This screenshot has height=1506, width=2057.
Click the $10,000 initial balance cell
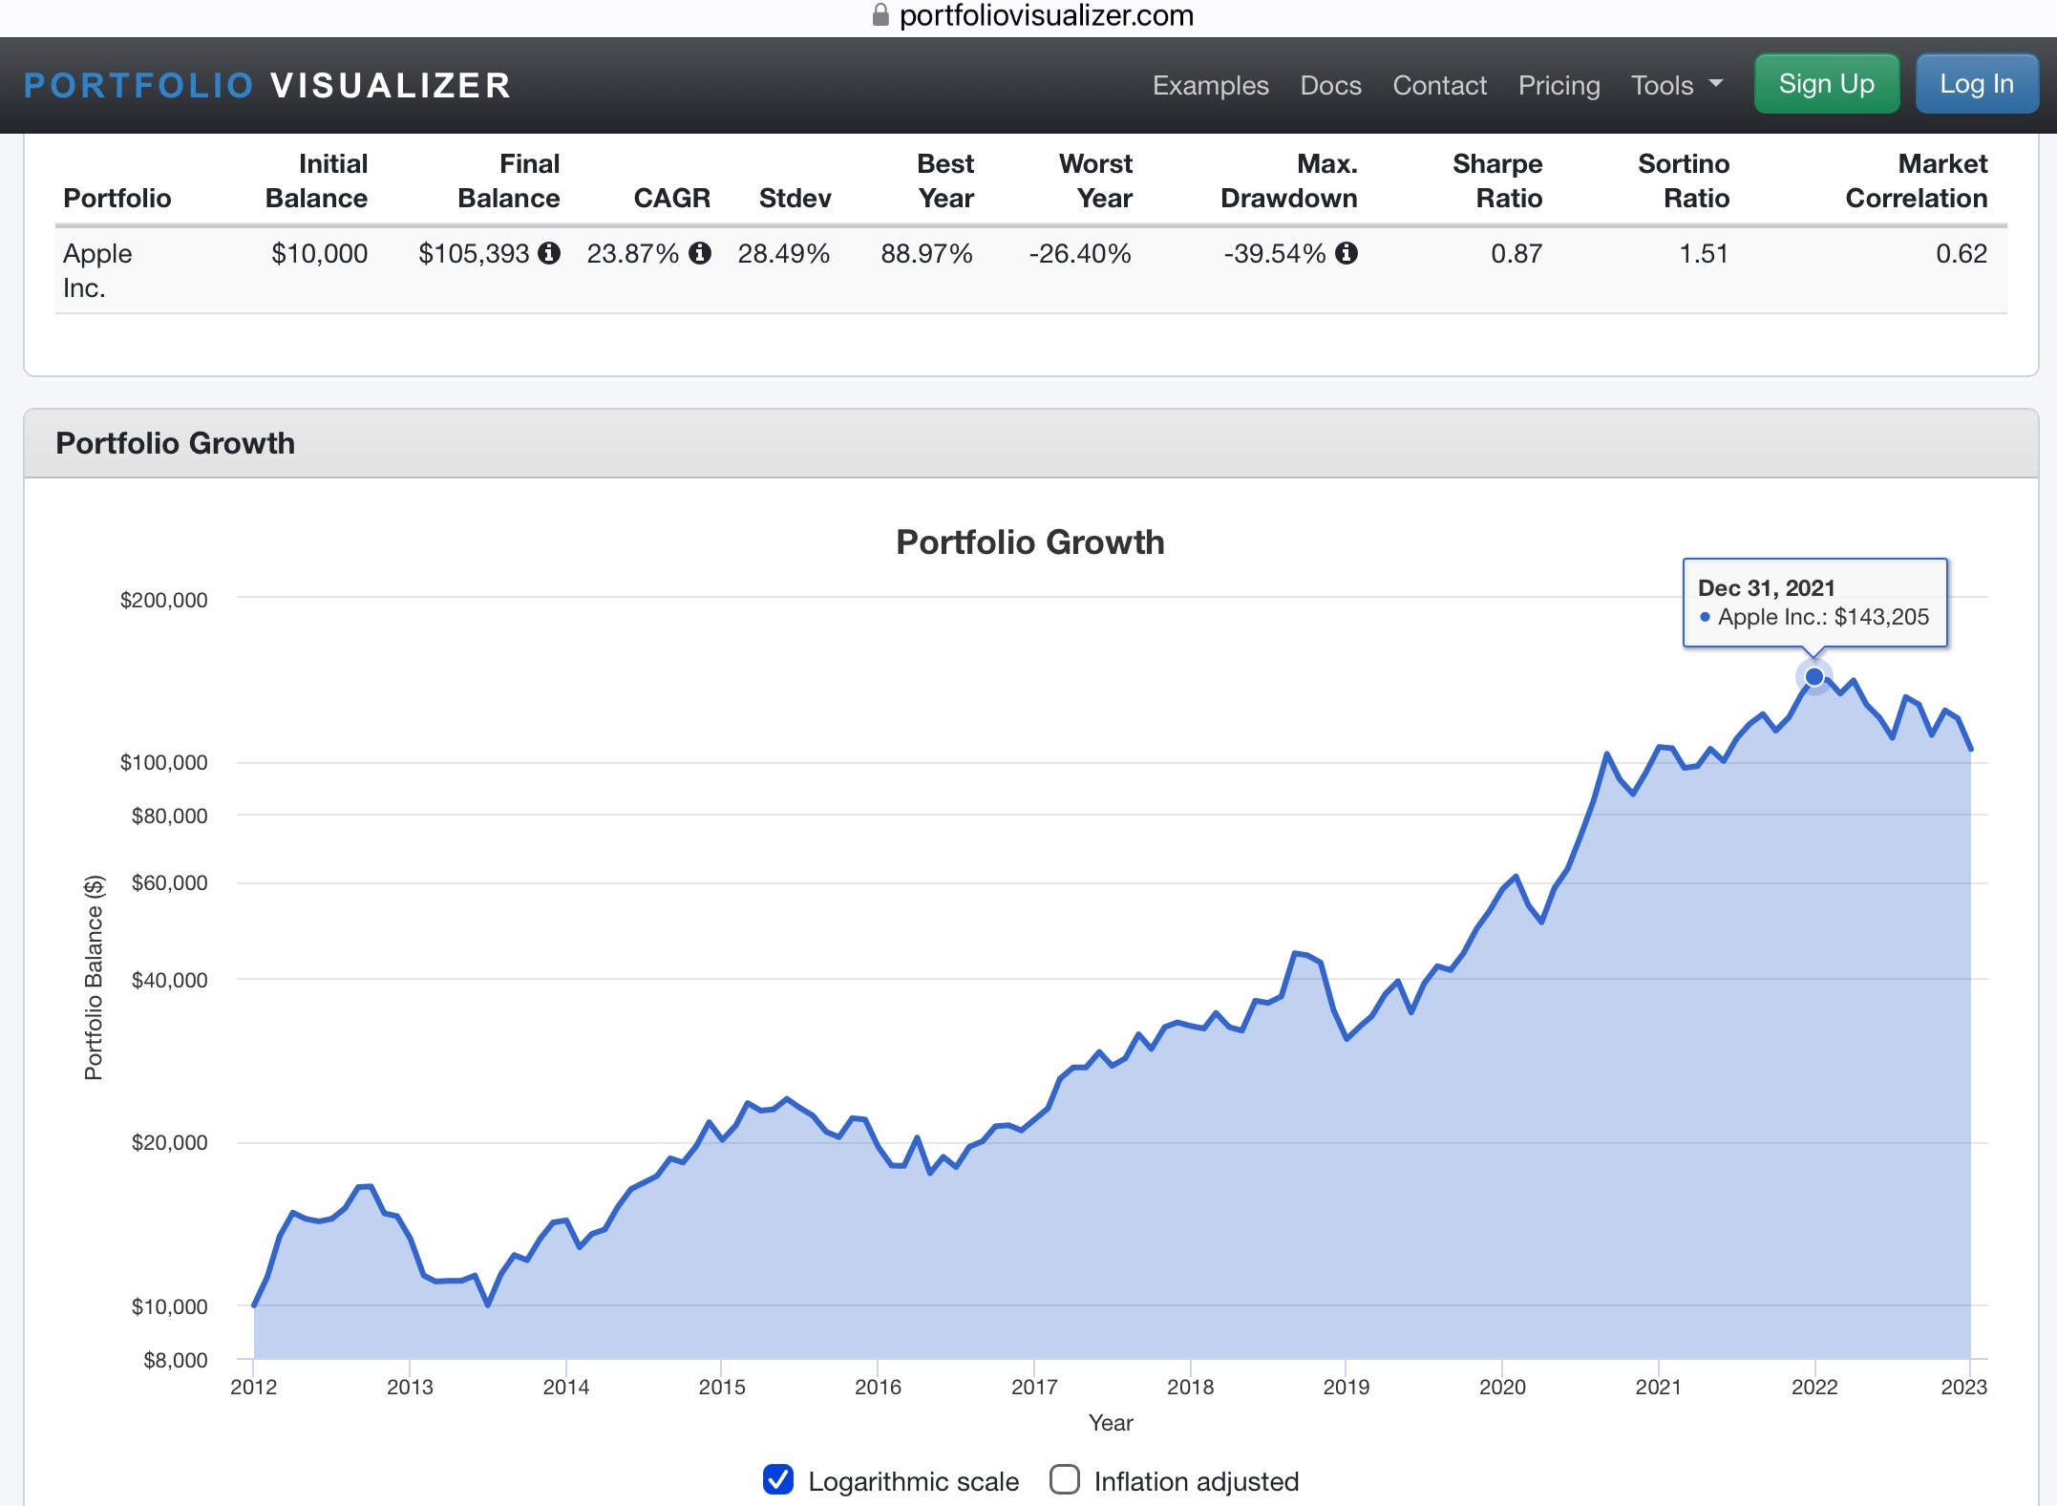tap(319, 253)
